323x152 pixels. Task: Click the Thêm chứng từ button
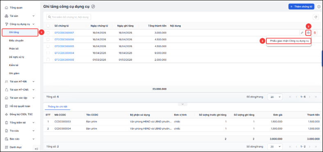(301, 7)
